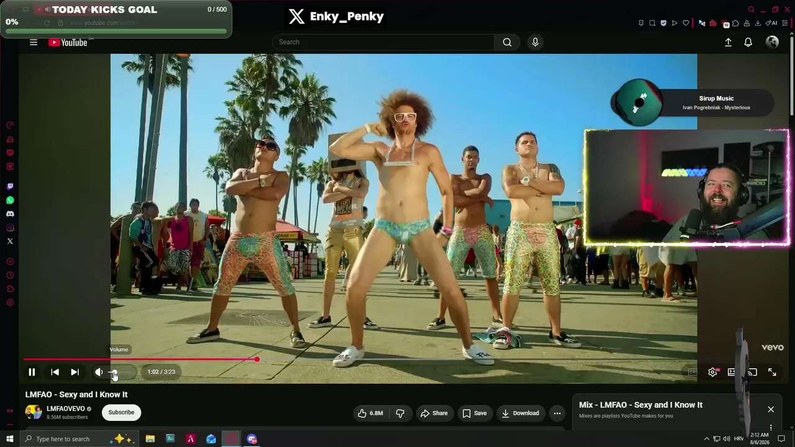Open the browser extensions puzzle icon

point(735,23)
